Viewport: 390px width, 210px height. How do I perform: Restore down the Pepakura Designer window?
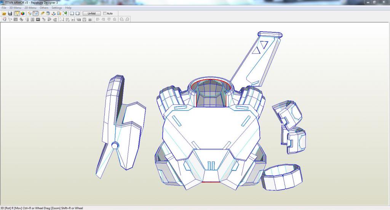pyautogui.click(x=374, y=2)
